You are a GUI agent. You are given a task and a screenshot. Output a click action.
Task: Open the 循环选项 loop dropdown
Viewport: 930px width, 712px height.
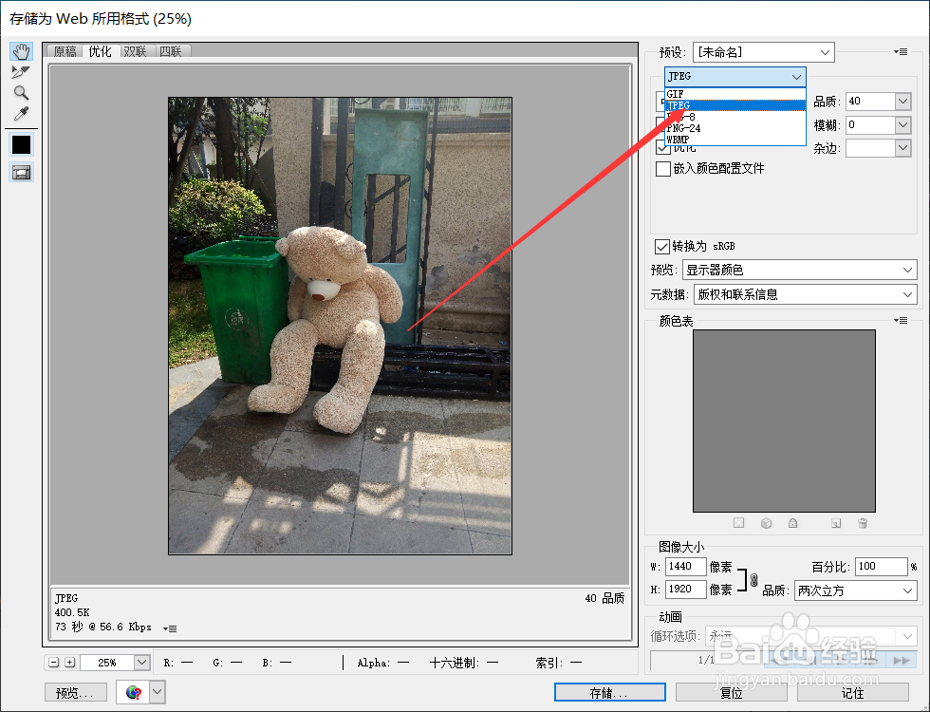pyautogui.click(x=810, y=636)
